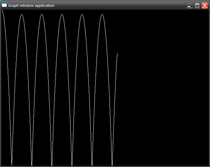The height and width of the screenshot is (167, 210).
Task: Click the 'Graph window application' title text
Action: (x=31, y=6)
